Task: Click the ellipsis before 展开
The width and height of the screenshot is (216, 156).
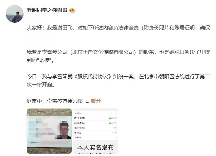Action: coord(87,102)
